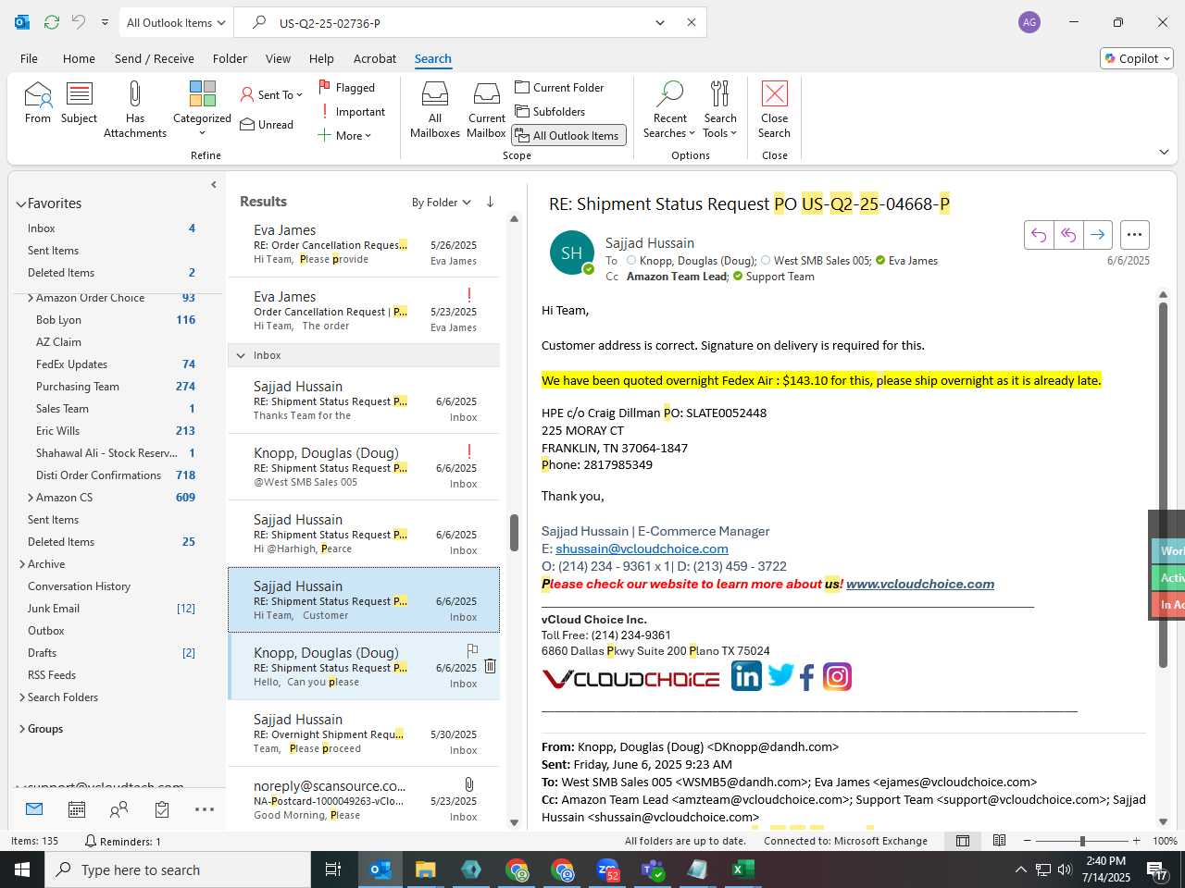Click the Twitter icon in signature
This screenshot has width=1185, height=888.
(780, 676)
